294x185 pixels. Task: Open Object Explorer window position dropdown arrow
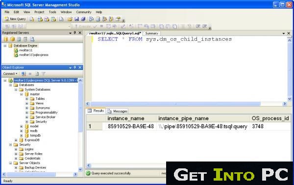[70, 68]
